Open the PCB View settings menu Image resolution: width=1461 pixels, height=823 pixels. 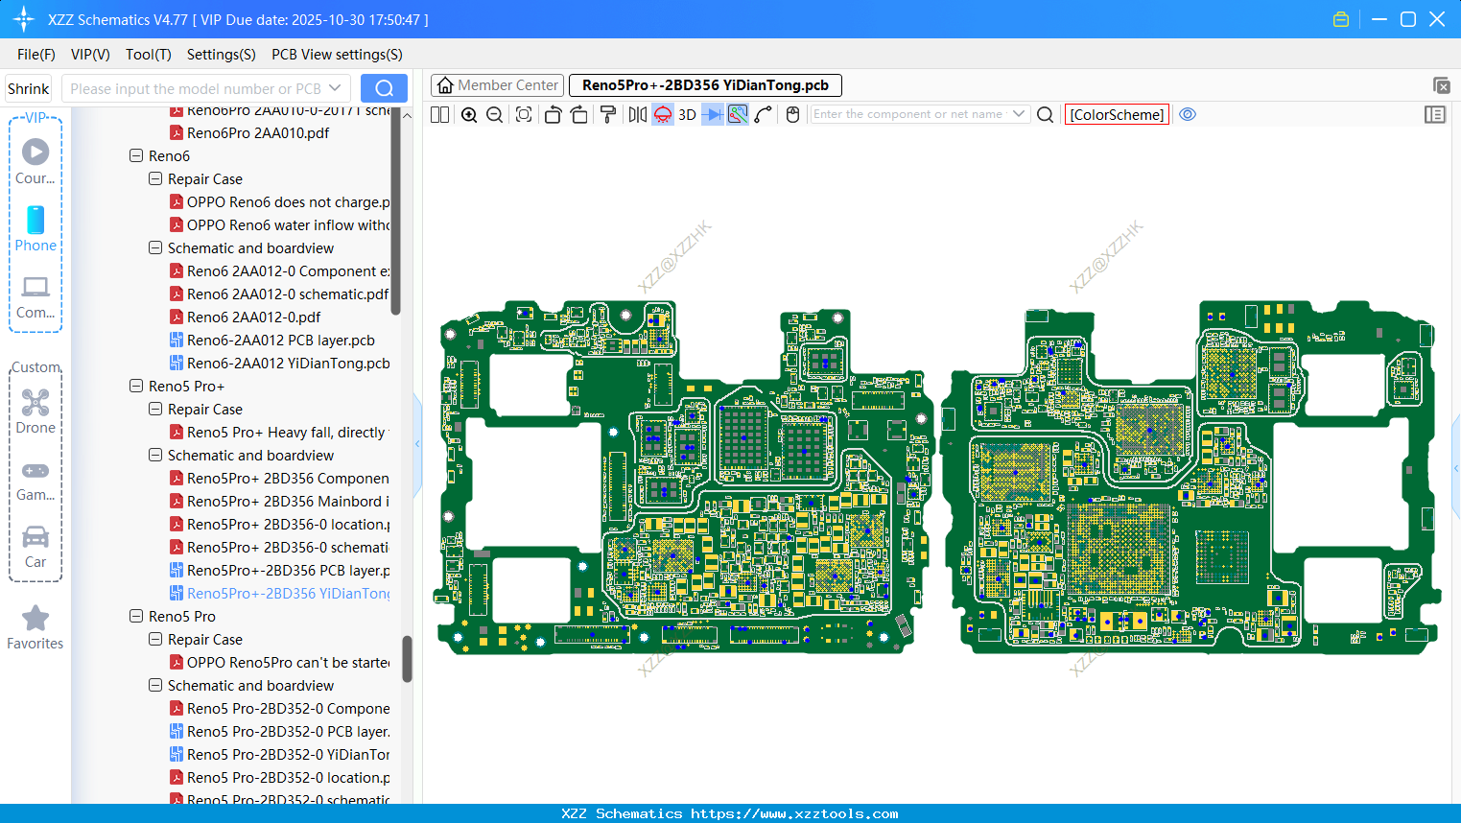point(337,55)
